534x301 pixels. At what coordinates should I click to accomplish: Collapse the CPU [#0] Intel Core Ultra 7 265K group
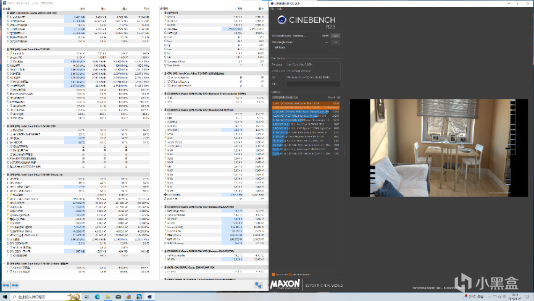4,49
